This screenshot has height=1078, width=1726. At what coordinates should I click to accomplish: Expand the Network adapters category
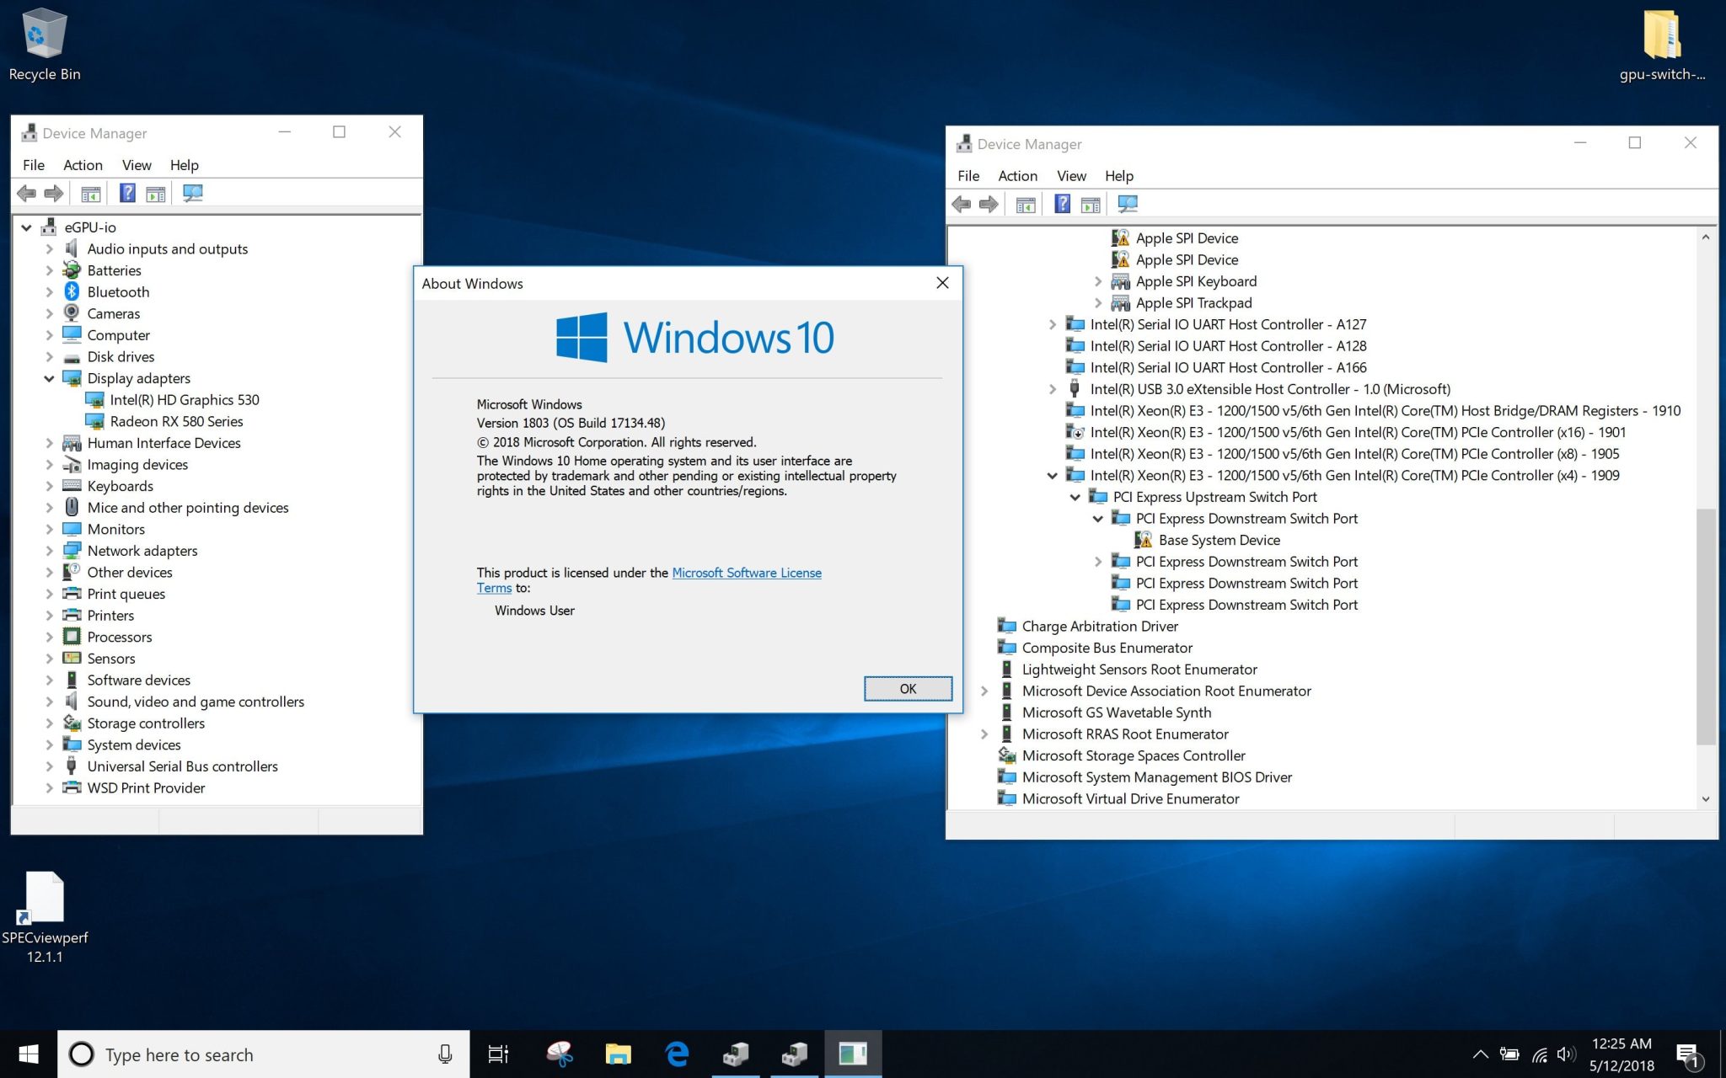49,552
